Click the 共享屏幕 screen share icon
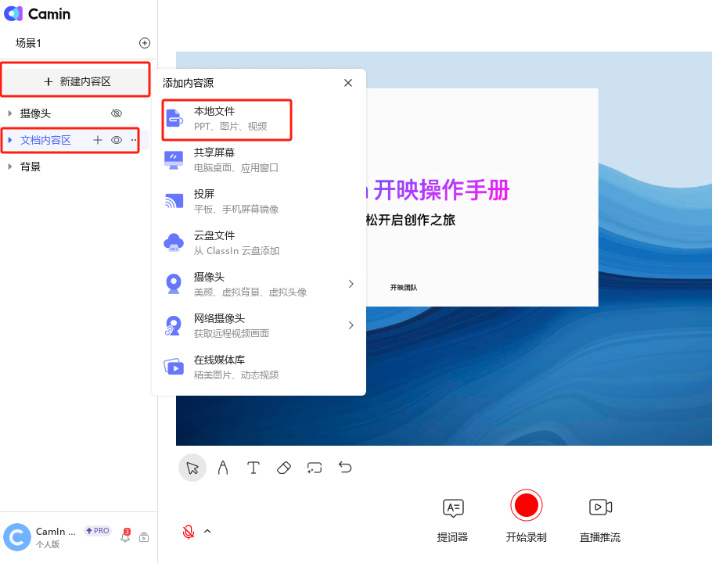The height and width of the screenshot is (563, 712). coord(174,160)
